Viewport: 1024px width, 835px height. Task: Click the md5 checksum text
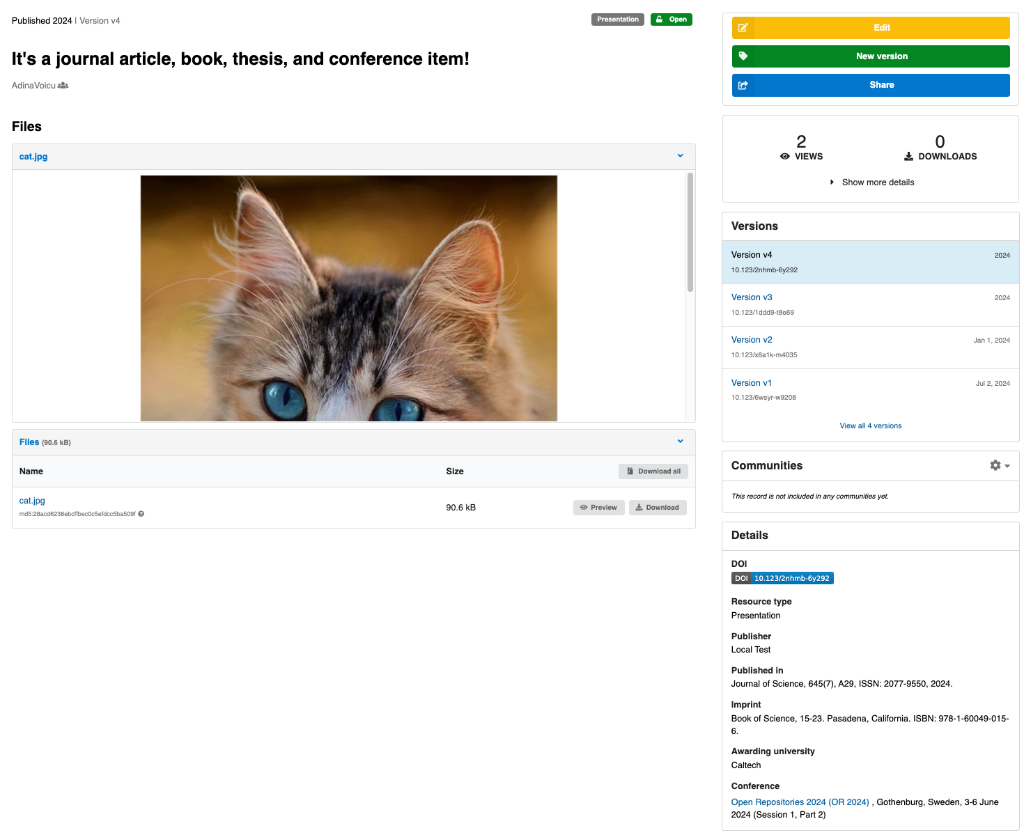pos(77,514)
